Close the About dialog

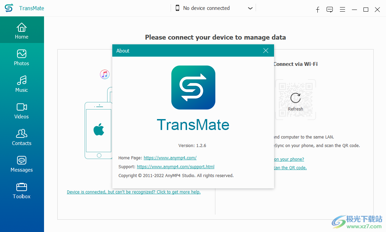(266, 51)
